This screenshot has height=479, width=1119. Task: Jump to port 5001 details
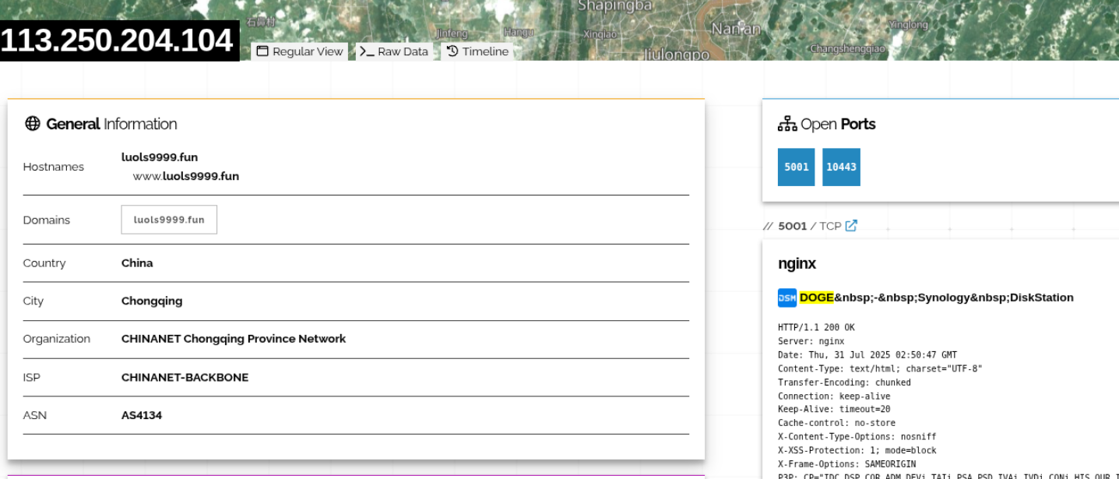click(796, 167)
